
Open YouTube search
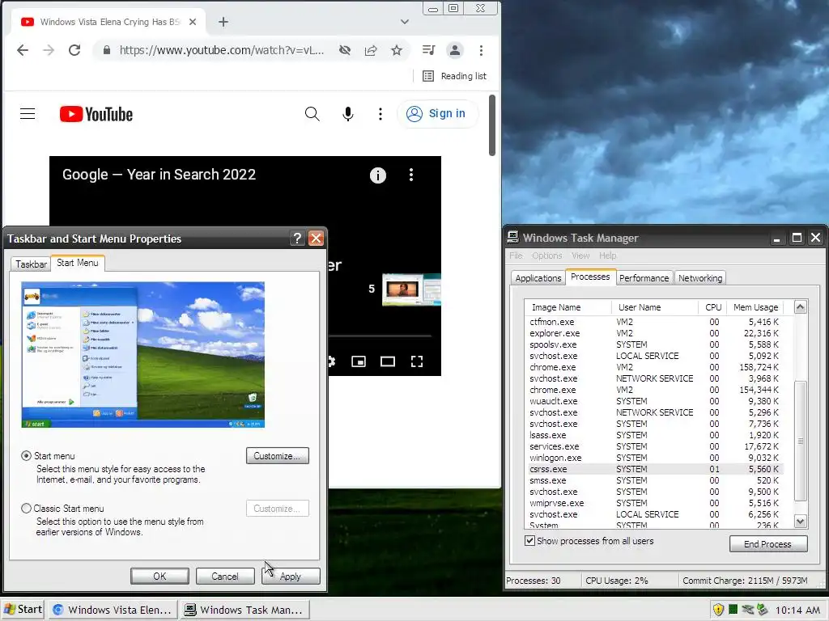312,113
